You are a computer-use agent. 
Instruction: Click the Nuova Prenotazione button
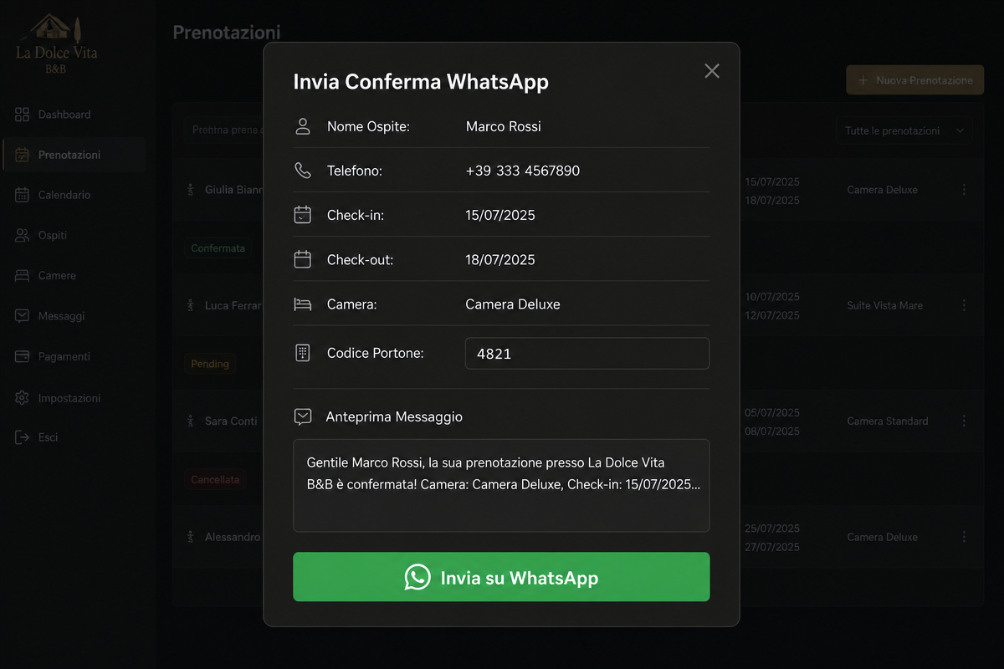pos(914,80)
